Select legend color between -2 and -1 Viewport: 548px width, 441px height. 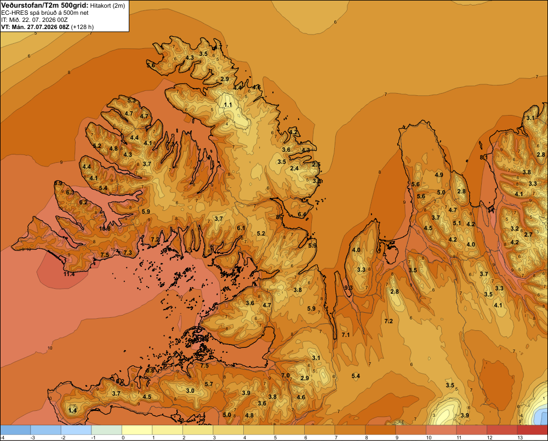(x=76, y=430)
